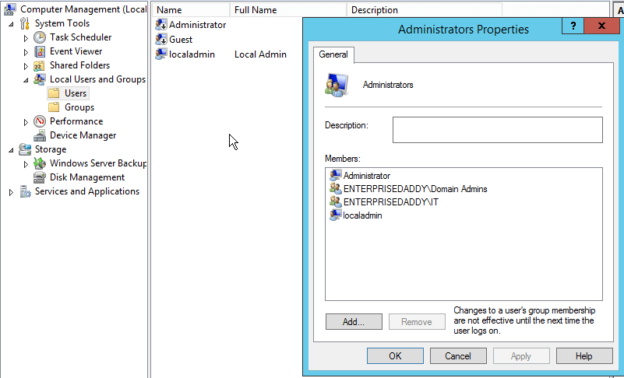Collapse the System Tools tree node
The image size is (624, 378).
pos(11,23)
